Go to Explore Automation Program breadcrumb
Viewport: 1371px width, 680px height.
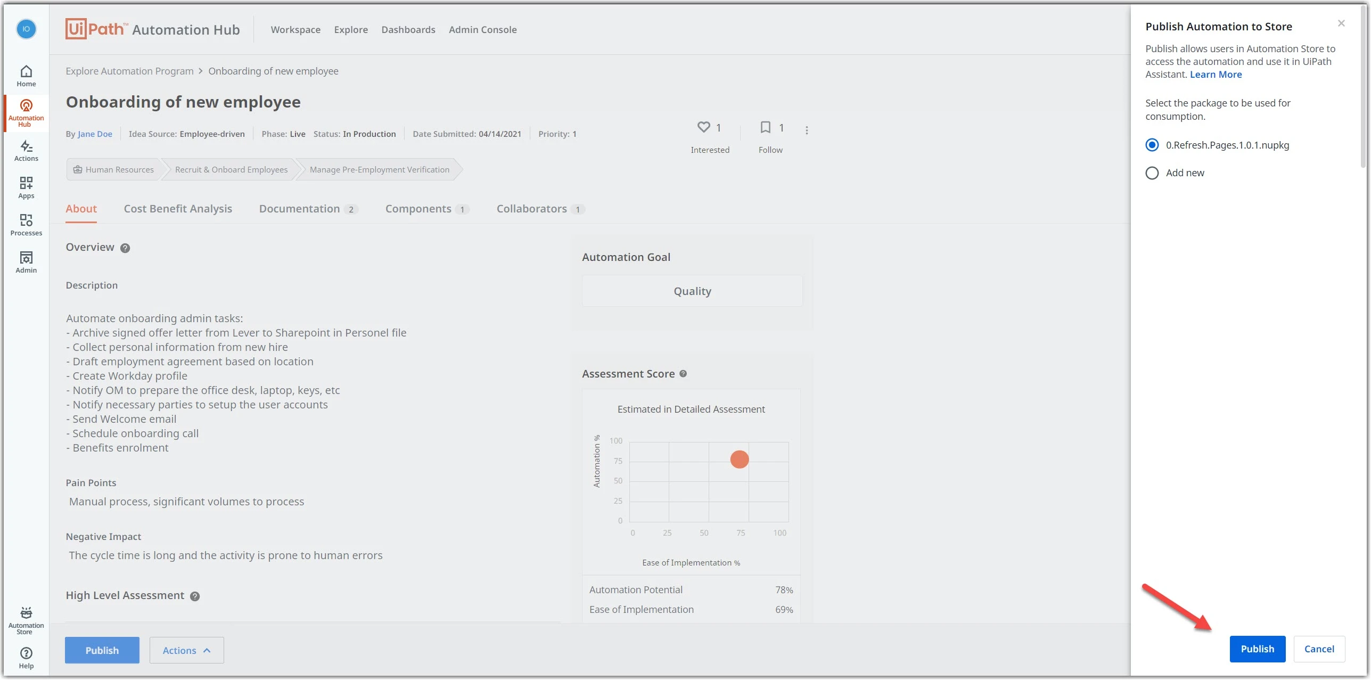point(129,71)
